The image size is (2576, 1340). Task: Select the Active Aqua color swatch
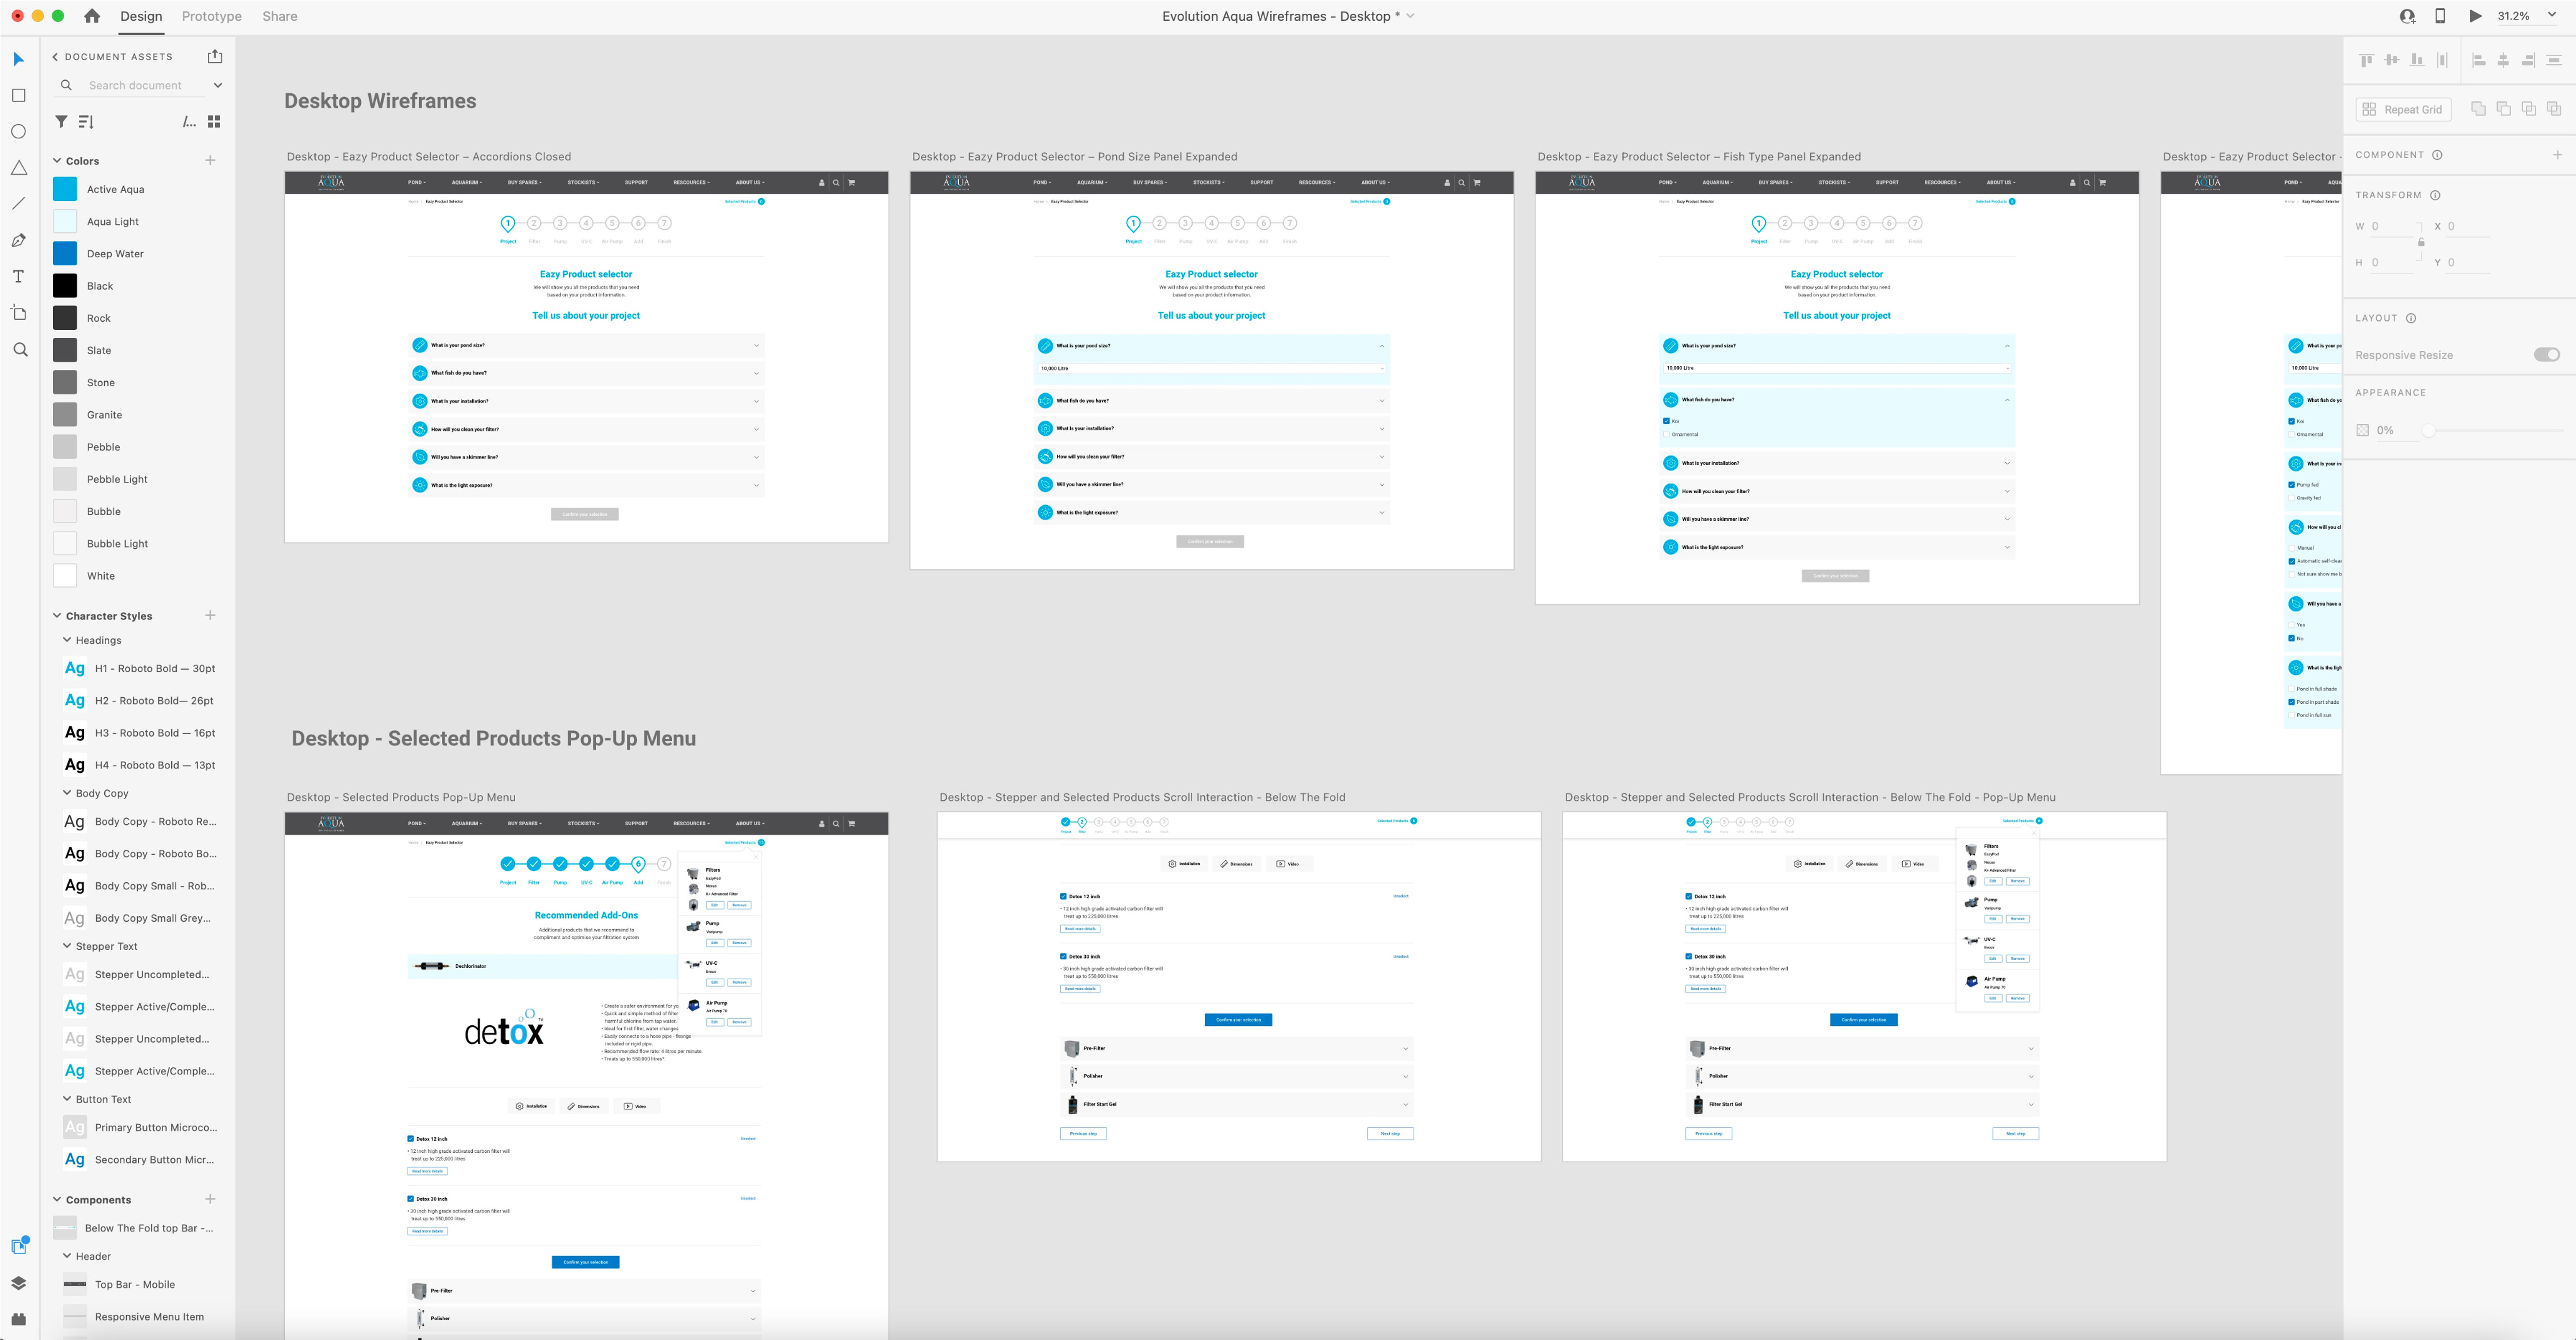[x=65, y=189]
